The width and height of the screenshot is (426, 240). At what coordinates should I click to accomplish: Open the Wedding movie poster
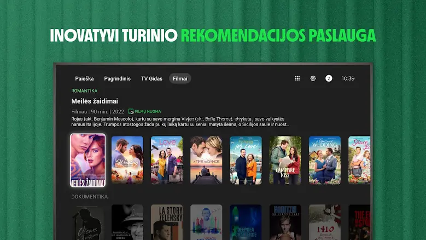[x=127, y=160]
